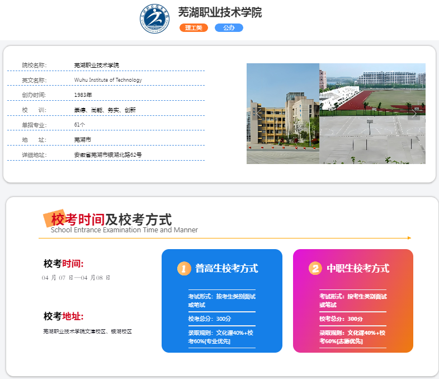The width and height of the screenshot is (439, 379).
Task: Open the campus teaching building photo
Action: tap(283, 114)
